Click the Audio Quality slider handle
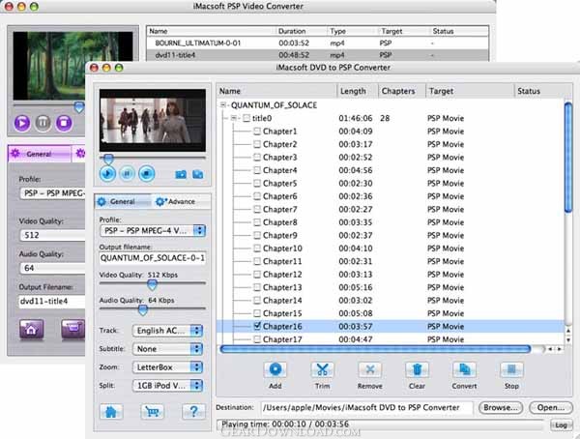Screen dimensions: 580x439 click(x=143, y=309)
